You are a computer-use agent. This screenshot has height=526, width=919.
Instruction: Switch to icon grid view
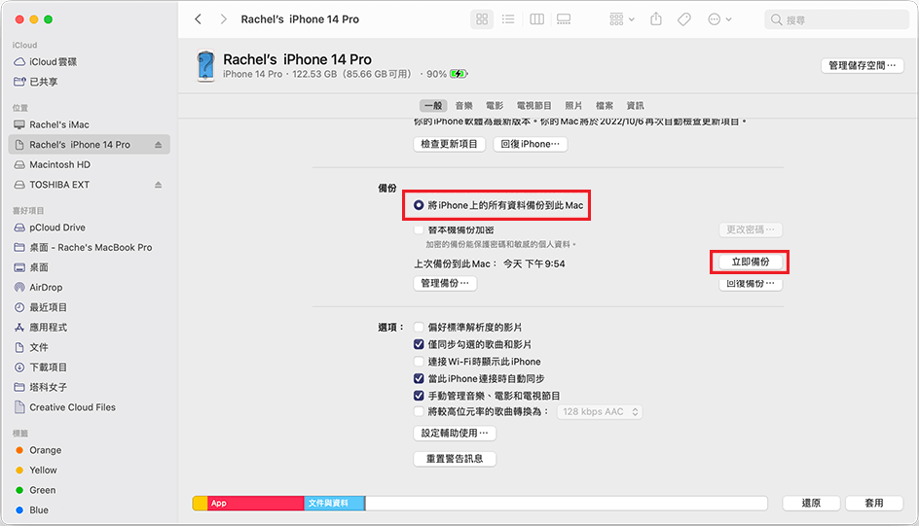click(x=482, y=19)
